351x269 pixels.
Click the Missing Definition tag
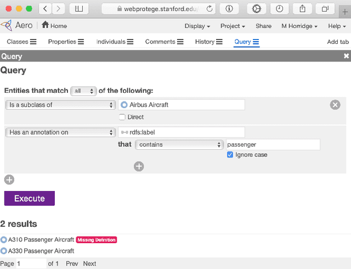[x=97, y=240]
